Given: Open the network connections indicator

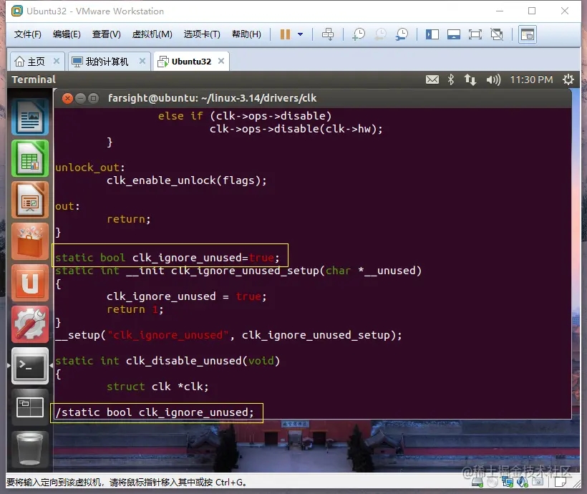Looking at the screenshot, I should (x=470, y=79).
